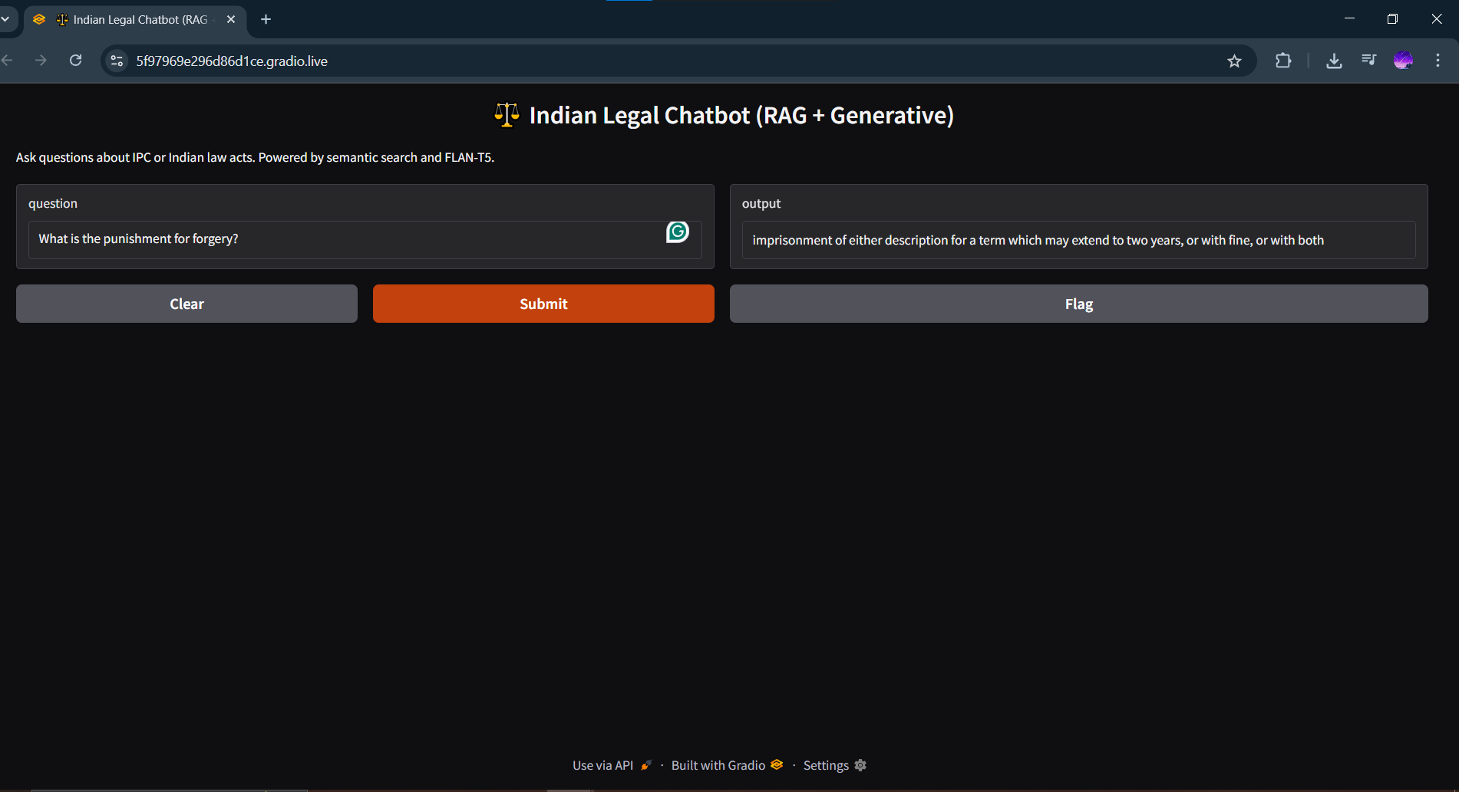This screenshot has height=792, width=1459.
Task: Click the 'Ask questions about IPC' description text
Action: point(255,157)
